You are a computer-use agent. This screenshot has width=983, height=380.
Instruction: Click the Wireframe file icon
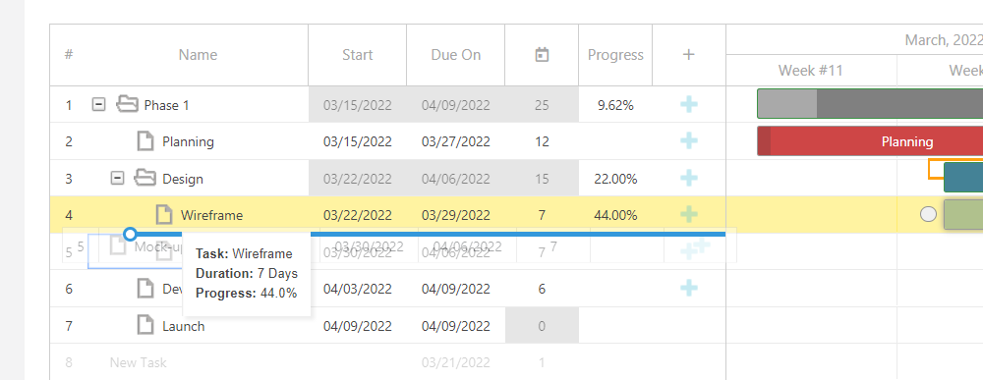163,215
